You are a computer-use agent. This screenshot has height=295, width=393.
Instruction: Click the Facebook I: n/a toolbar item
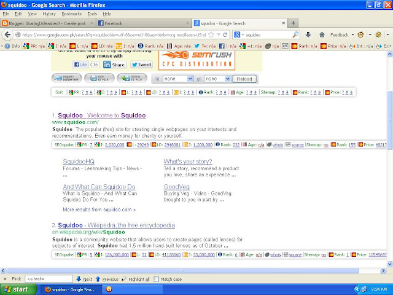pyautogui.click(x=228, y=46)
